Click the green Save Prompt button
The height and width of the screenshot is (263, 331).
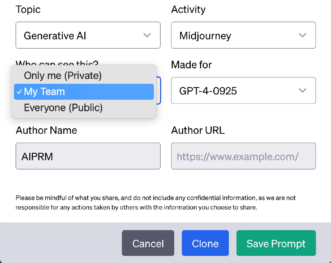pos(276,243)
